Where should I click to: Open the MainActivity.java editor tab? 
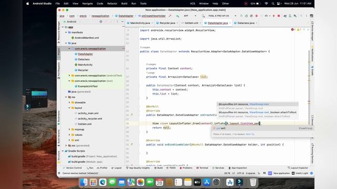tap(140, 23)
